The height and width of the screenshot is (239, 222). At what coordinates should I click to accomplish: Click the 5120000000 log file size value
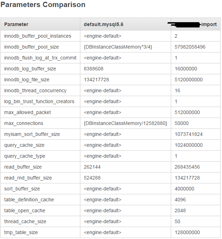coord(188,80)
